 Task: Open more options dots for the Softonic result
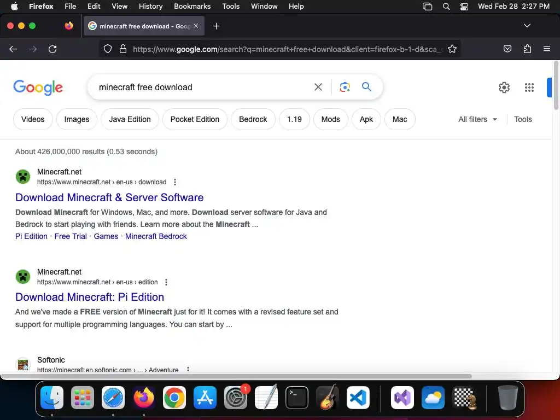[x=188, y=369]
